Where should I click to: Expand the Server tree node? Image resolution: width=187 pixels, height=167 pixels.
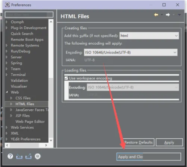(7, 57)
